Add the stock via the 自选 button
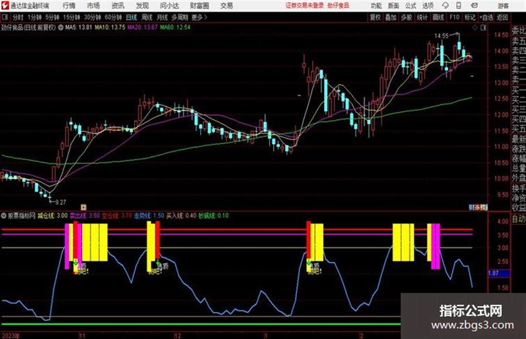The height and width of the screenshot is (339, 526). coord(486,17)
